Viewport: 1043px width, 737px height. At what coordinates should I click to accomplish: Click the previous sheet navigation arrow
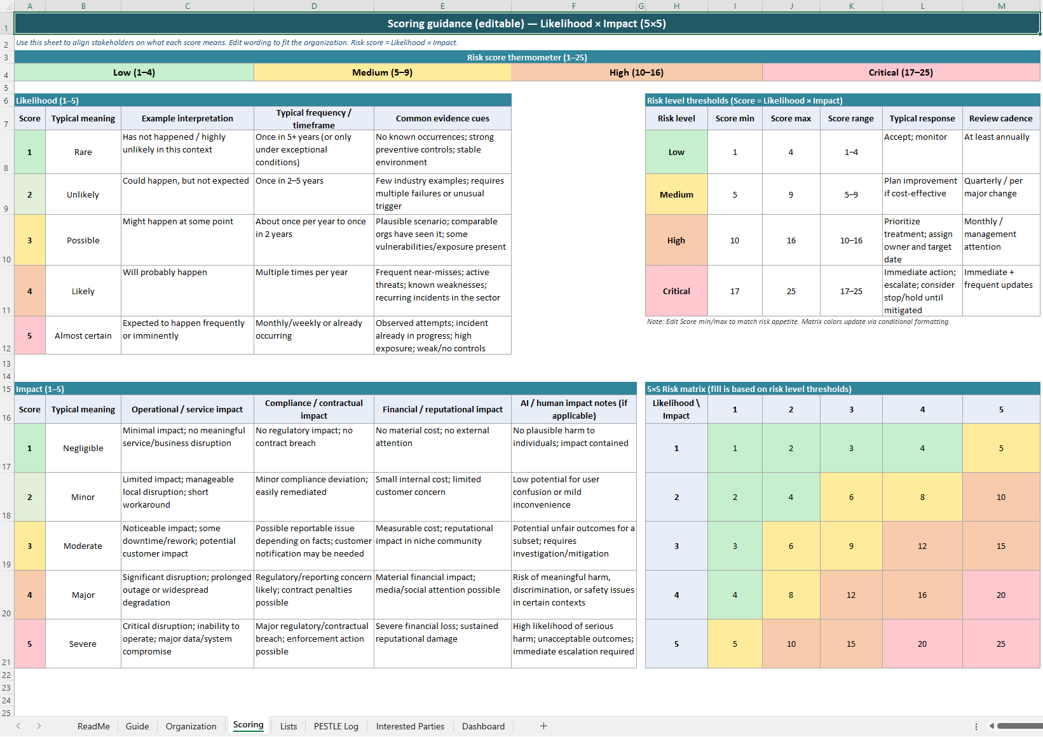18,726
